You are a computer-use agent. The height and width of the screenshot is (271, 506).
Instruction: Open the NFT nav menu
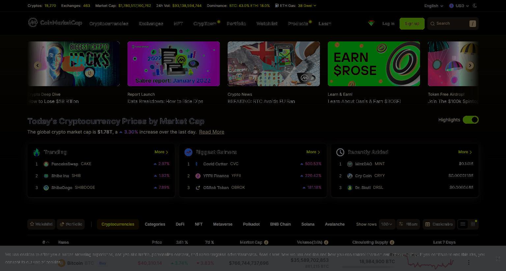pyautogui.click(x=178, y=24)
